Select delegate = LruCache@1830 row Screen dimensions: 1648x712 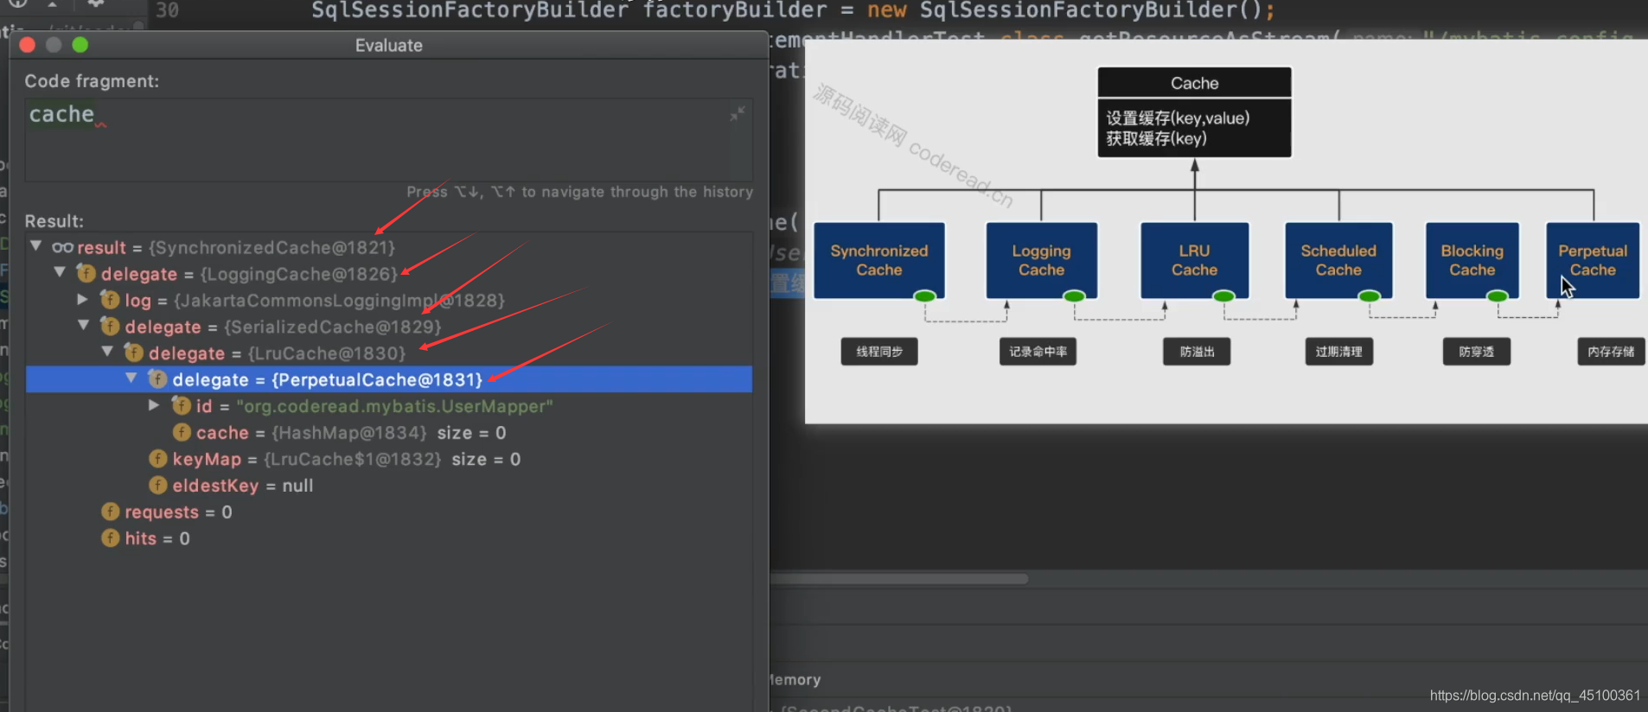(389, 353)
